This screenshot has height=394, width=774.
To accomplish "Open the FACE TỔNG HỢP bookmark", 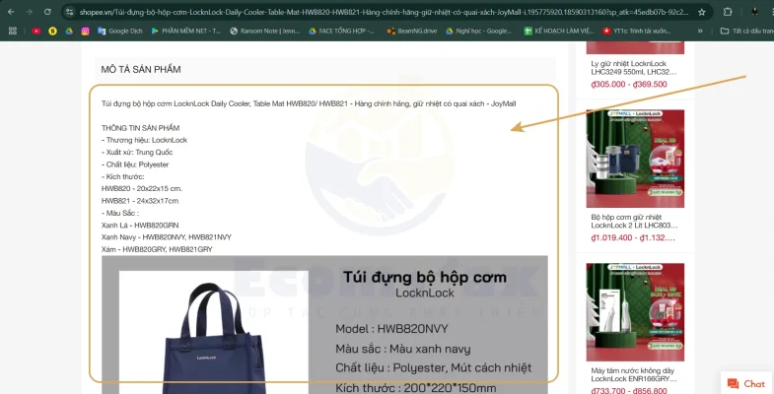I will point(341,31).
